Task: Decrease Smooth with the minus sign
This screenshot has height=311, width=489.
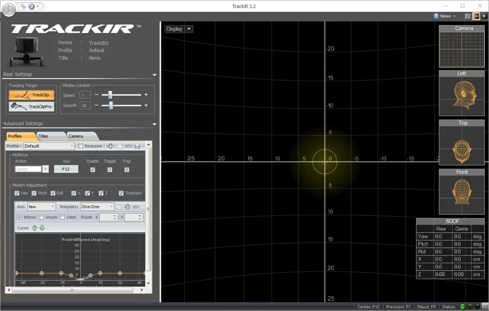Action: point(97,105)
